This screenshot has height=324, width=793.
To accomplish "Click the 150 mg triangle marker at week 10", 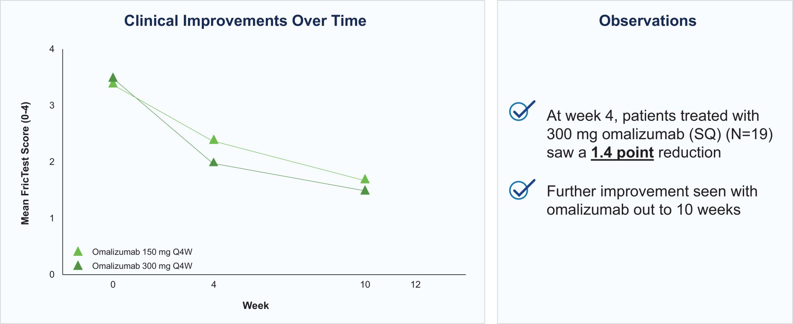I will click(365, 179).
